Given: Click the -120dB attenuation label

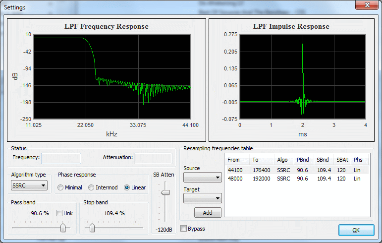Looking at the screenshot, I should (164, 230).
